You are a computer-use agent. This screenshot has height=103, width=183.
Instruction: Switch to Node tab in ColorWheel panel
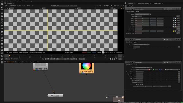pos(136,65)
